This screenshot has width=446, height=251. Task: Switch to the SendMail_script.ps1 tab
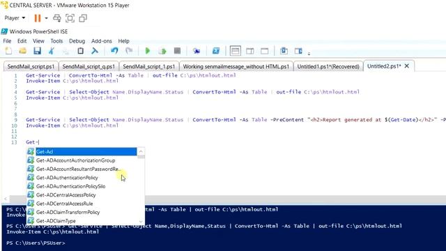pyautogui.click(x=31, y=66)
